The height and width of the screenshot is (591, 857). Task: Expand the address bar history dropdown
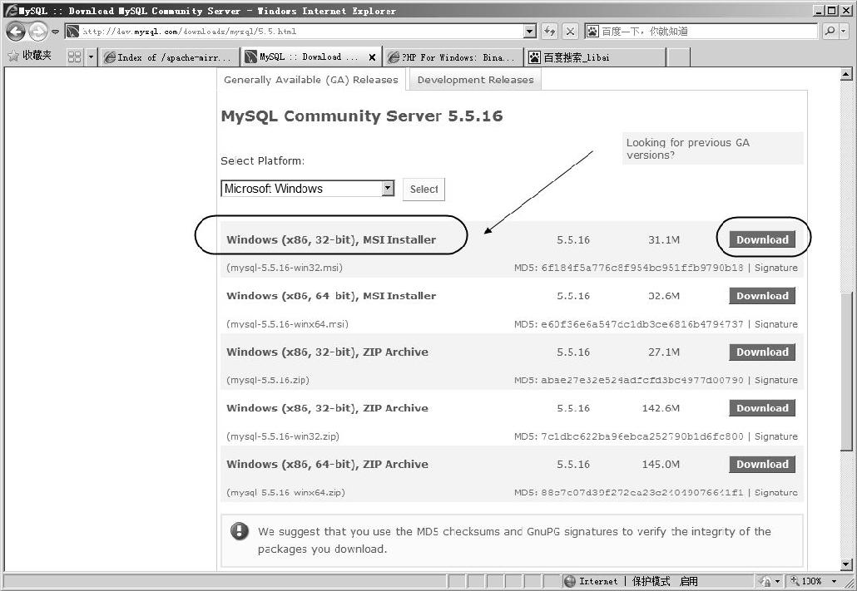530,31
